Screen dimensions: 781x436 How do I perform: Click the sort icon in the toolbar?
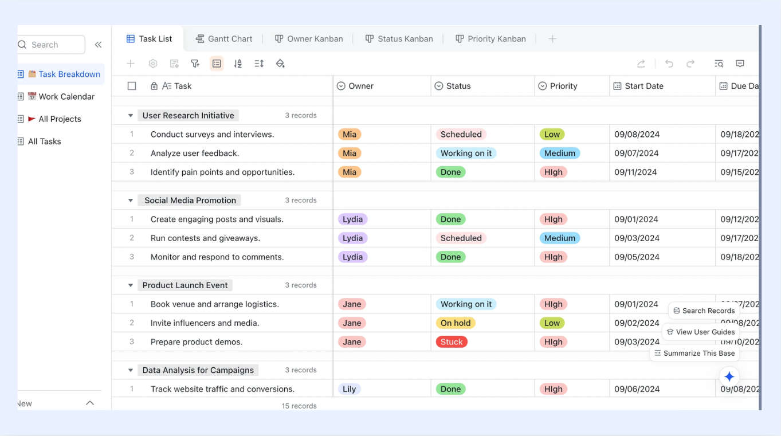coord(238,64)
